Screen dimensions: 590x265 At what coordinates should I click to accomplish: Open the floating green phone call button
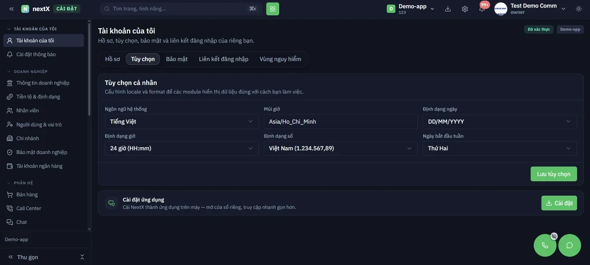[545, 245]
